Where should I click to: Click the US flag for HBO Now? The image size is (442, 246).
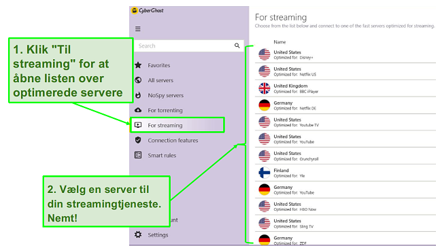(265, 207)
